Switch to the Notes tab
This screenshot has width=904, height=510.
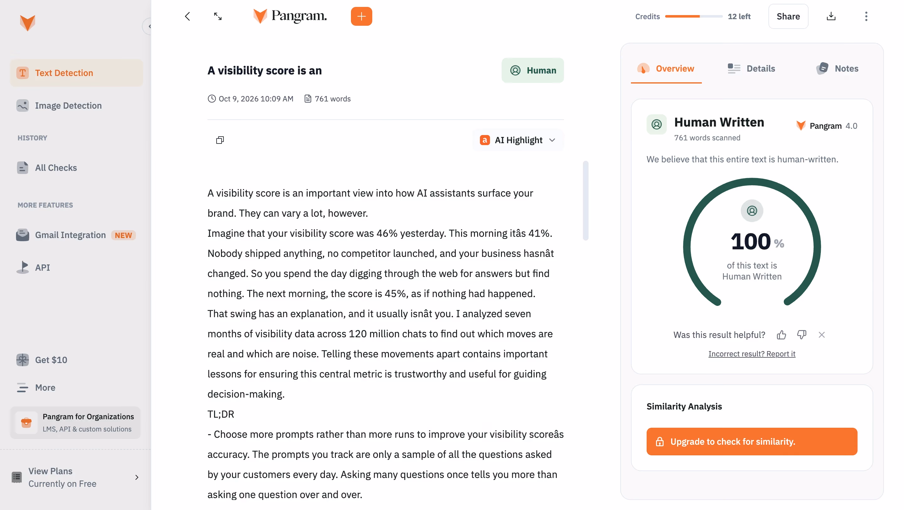pos(837,68)
